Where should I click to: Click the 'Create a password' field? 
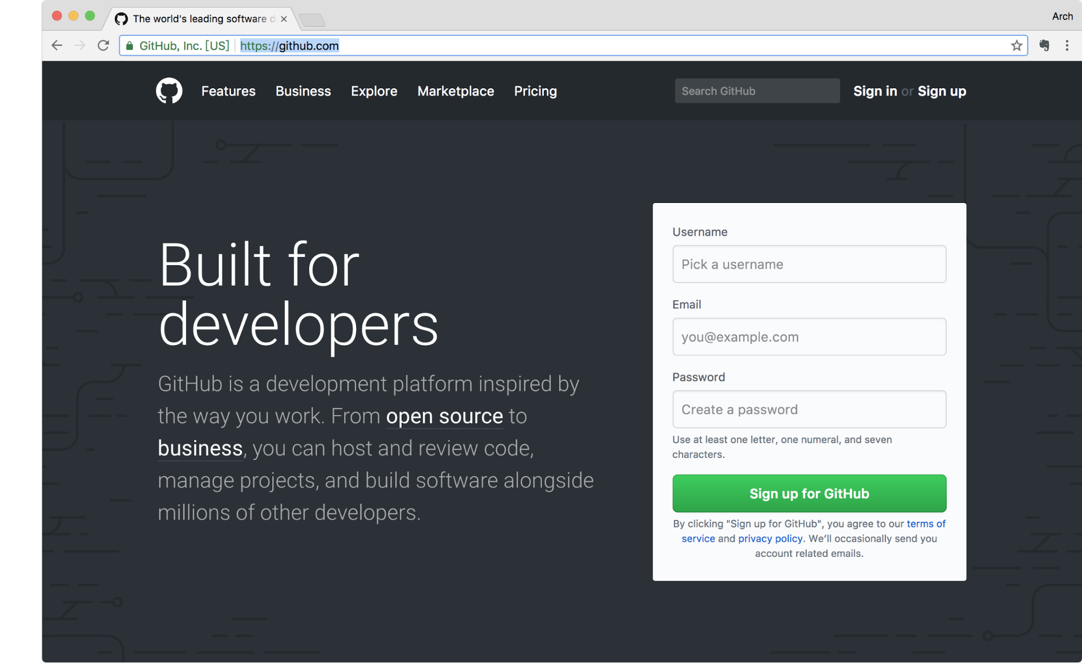click(x=809, y=409)
